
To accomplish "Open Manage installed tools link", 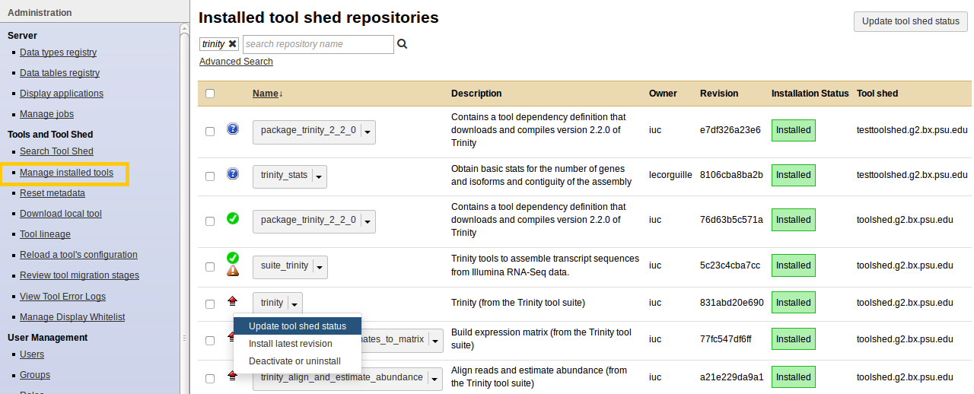I will point(66,173).
